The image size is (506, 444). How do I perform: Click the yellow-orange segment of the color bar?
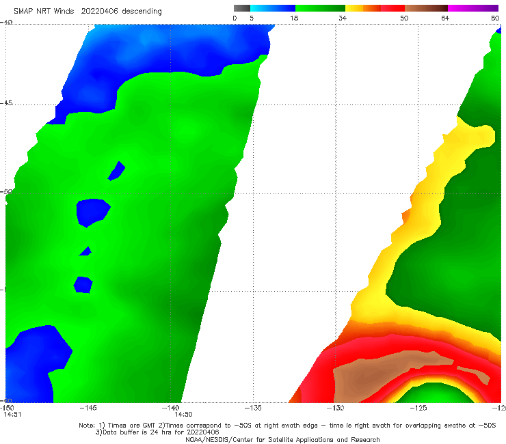tap(362, 8)
